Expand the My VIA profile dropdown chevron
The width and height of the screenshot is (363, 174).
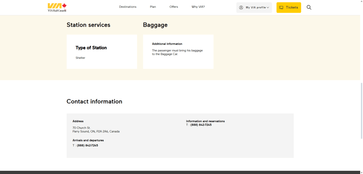pyautogui.click(x=268, y=7)
